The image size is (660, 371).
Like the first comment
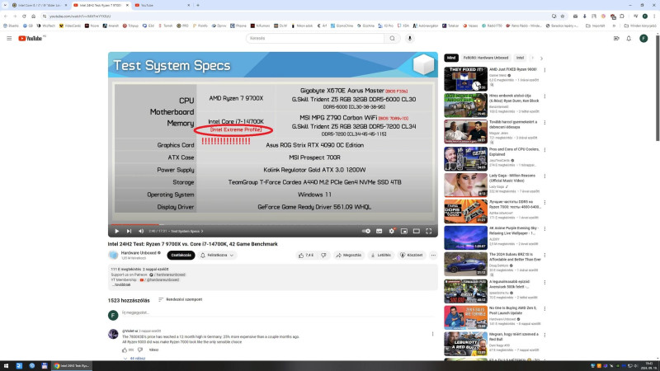(125, 350)
